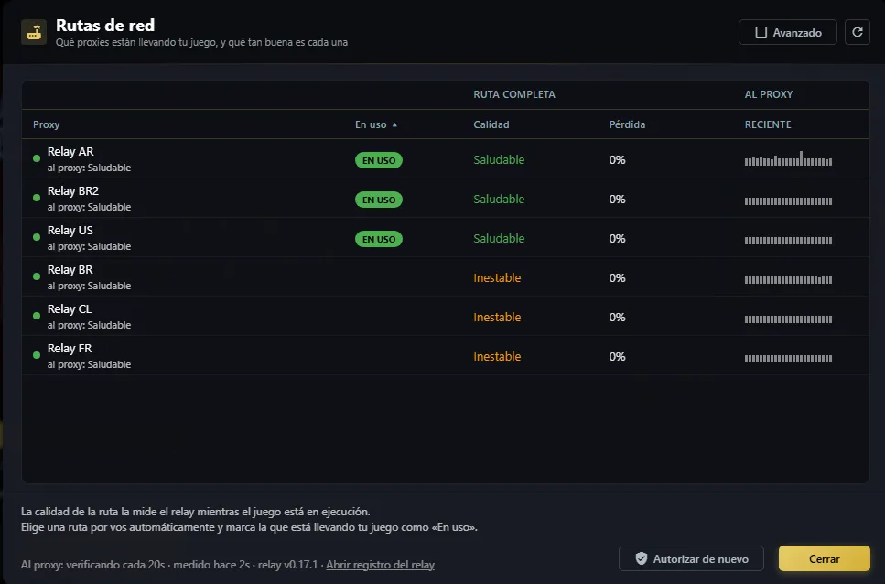Screen dimensions: 885x584
Task: Click the RECIENTE column header
Action: click(768, 124)
